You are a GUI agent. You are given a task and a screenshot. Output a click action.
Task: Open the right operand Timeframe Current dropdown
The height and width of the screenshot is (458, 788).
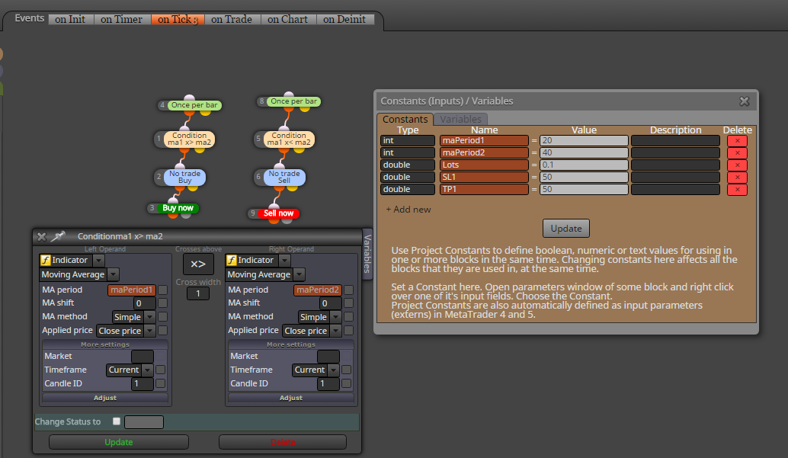tap(333, 370)
